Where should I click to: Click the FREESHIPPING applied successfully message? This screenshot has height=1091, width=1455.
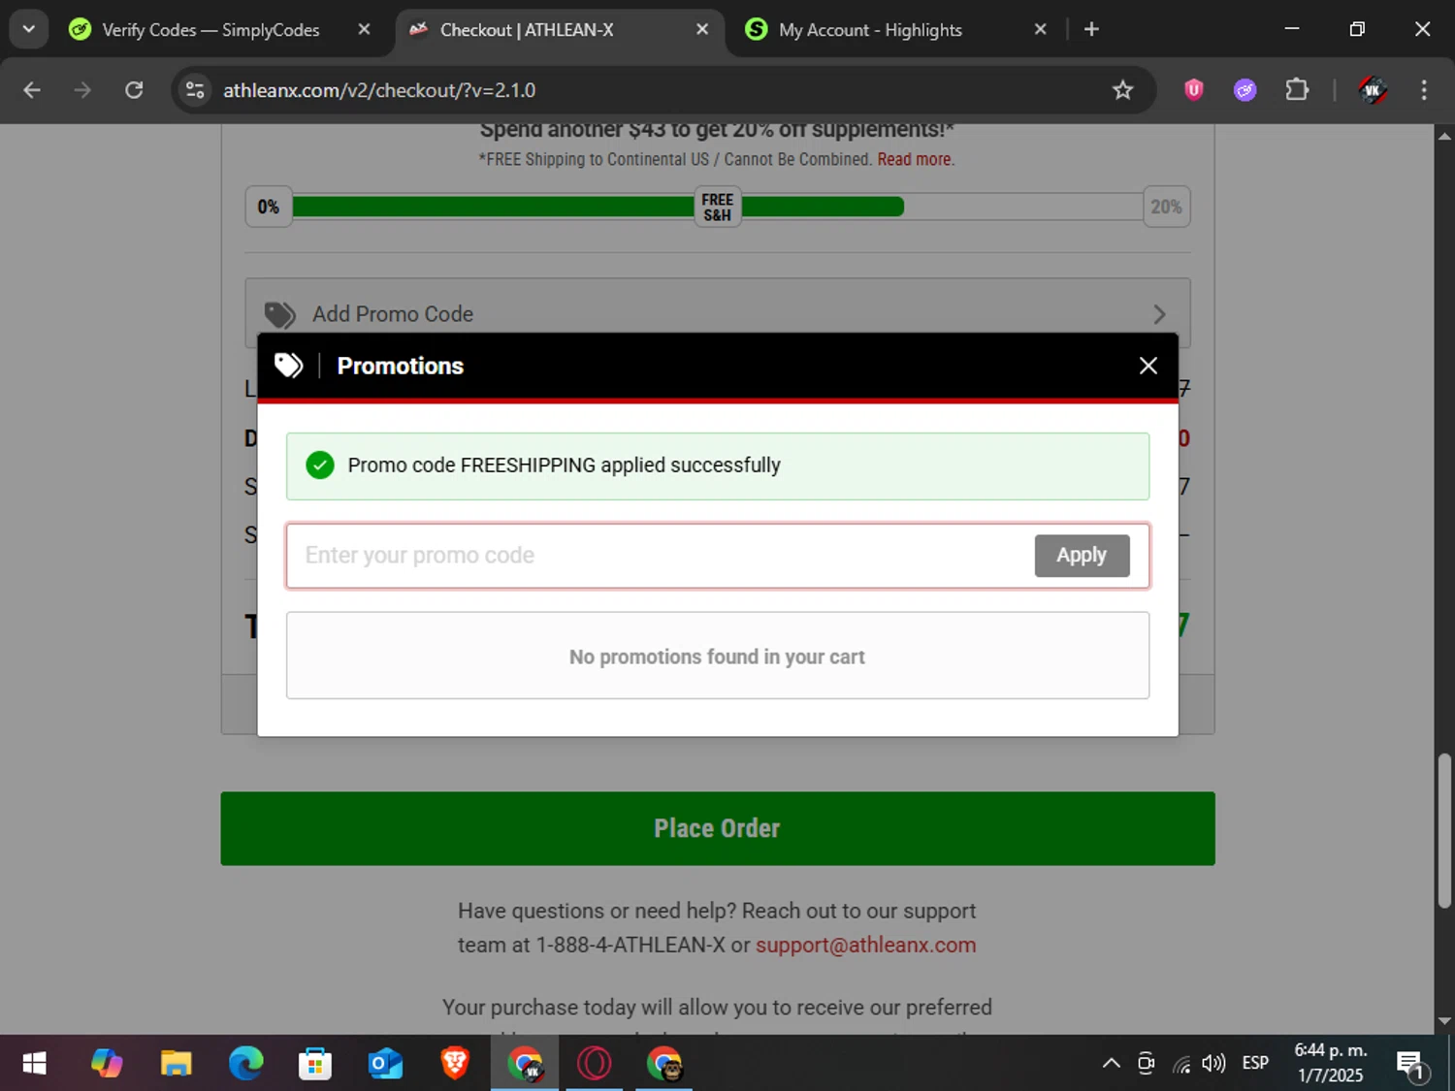[718, 466]
